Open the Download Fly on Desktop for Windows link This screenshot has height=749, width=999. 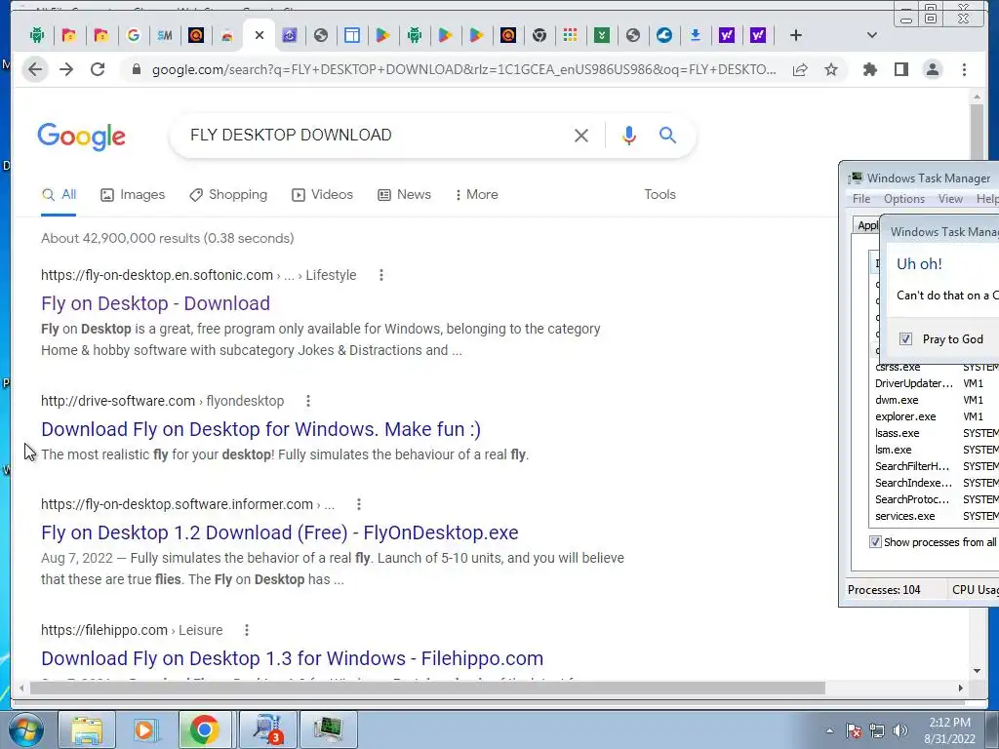point(260,429)
